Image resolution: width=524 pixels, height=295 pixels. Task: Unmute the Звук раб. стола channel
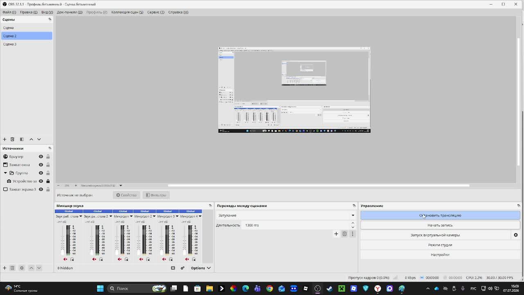(65, 259)
